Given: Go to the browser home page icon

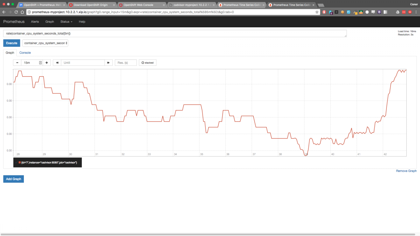Looking at the screenshot, I should (x=22, y=12).
